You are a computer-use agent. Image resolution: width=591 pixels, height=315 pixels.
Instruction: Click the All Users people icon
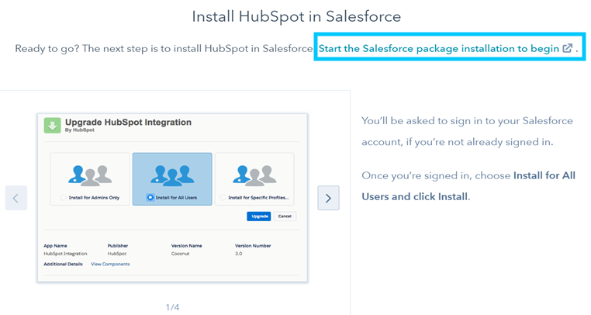point(171,175)
